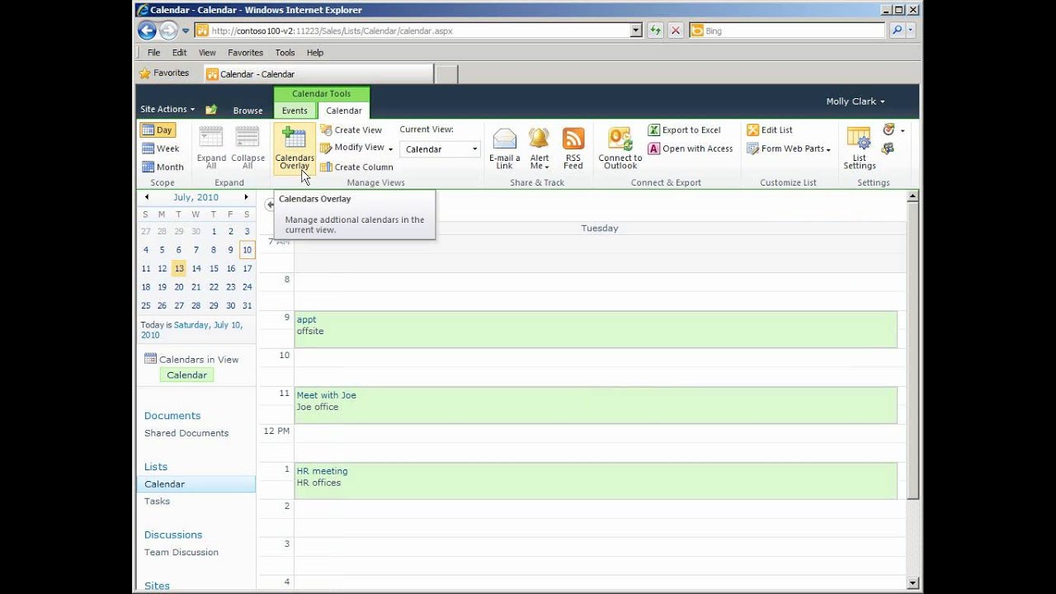This screenshot has height=594, width=1056.
Task: Click the URL address field
Action: pos(419,31)
